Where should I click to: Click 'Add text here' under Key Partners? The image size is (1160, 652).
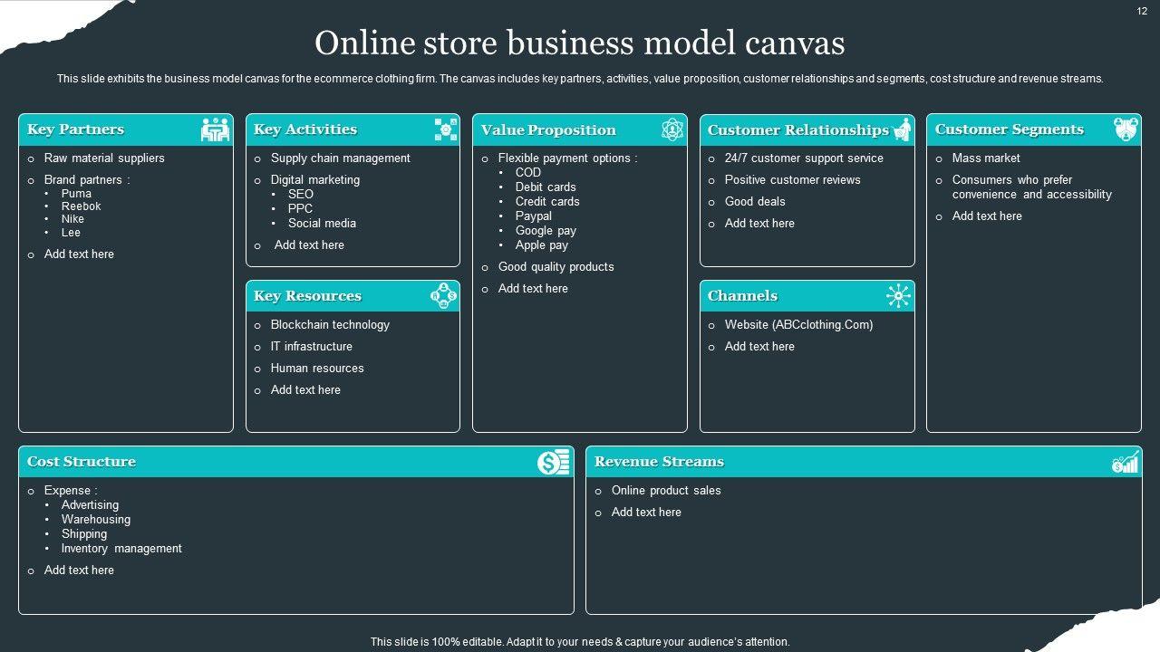[79, 254]
